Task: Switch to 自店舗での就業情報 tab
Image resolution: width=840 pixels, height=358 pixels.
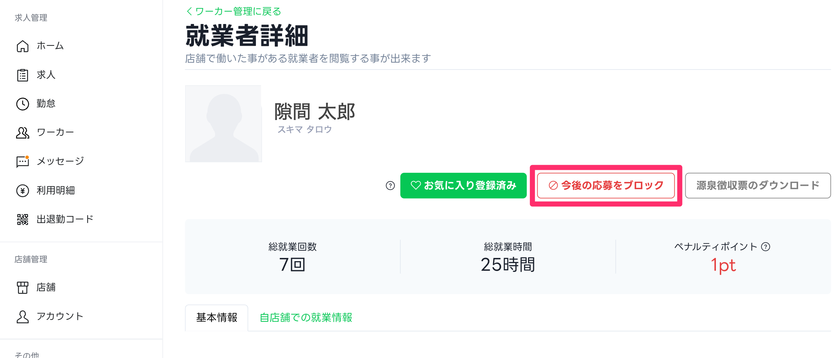Action: [306, 318]
